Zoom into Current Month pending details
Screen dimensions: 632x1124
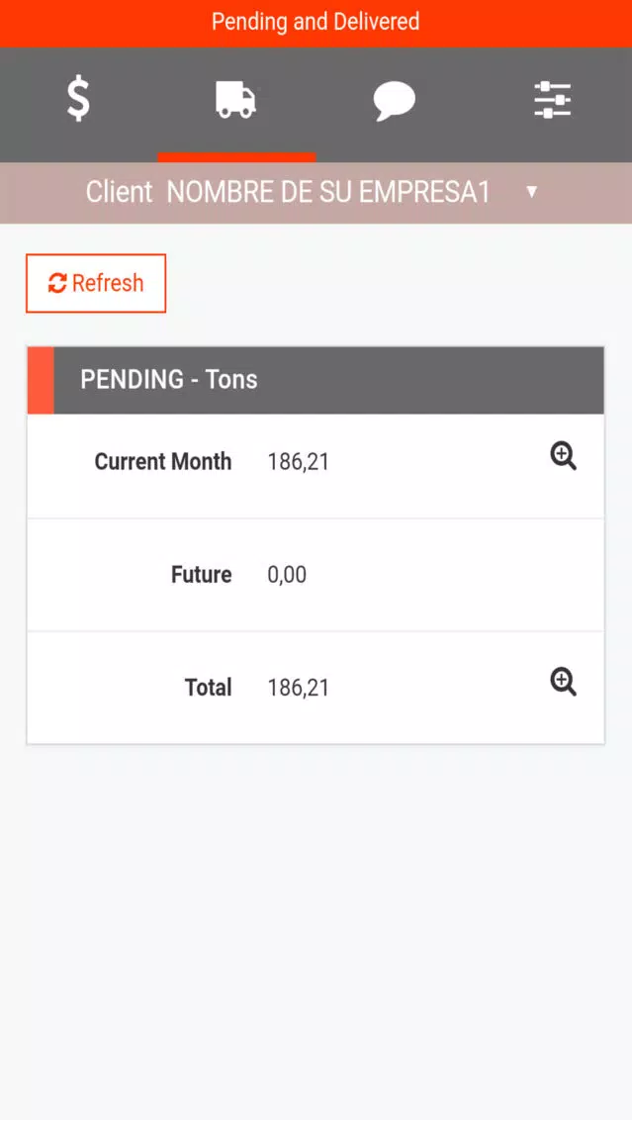(x=563, y=456)
